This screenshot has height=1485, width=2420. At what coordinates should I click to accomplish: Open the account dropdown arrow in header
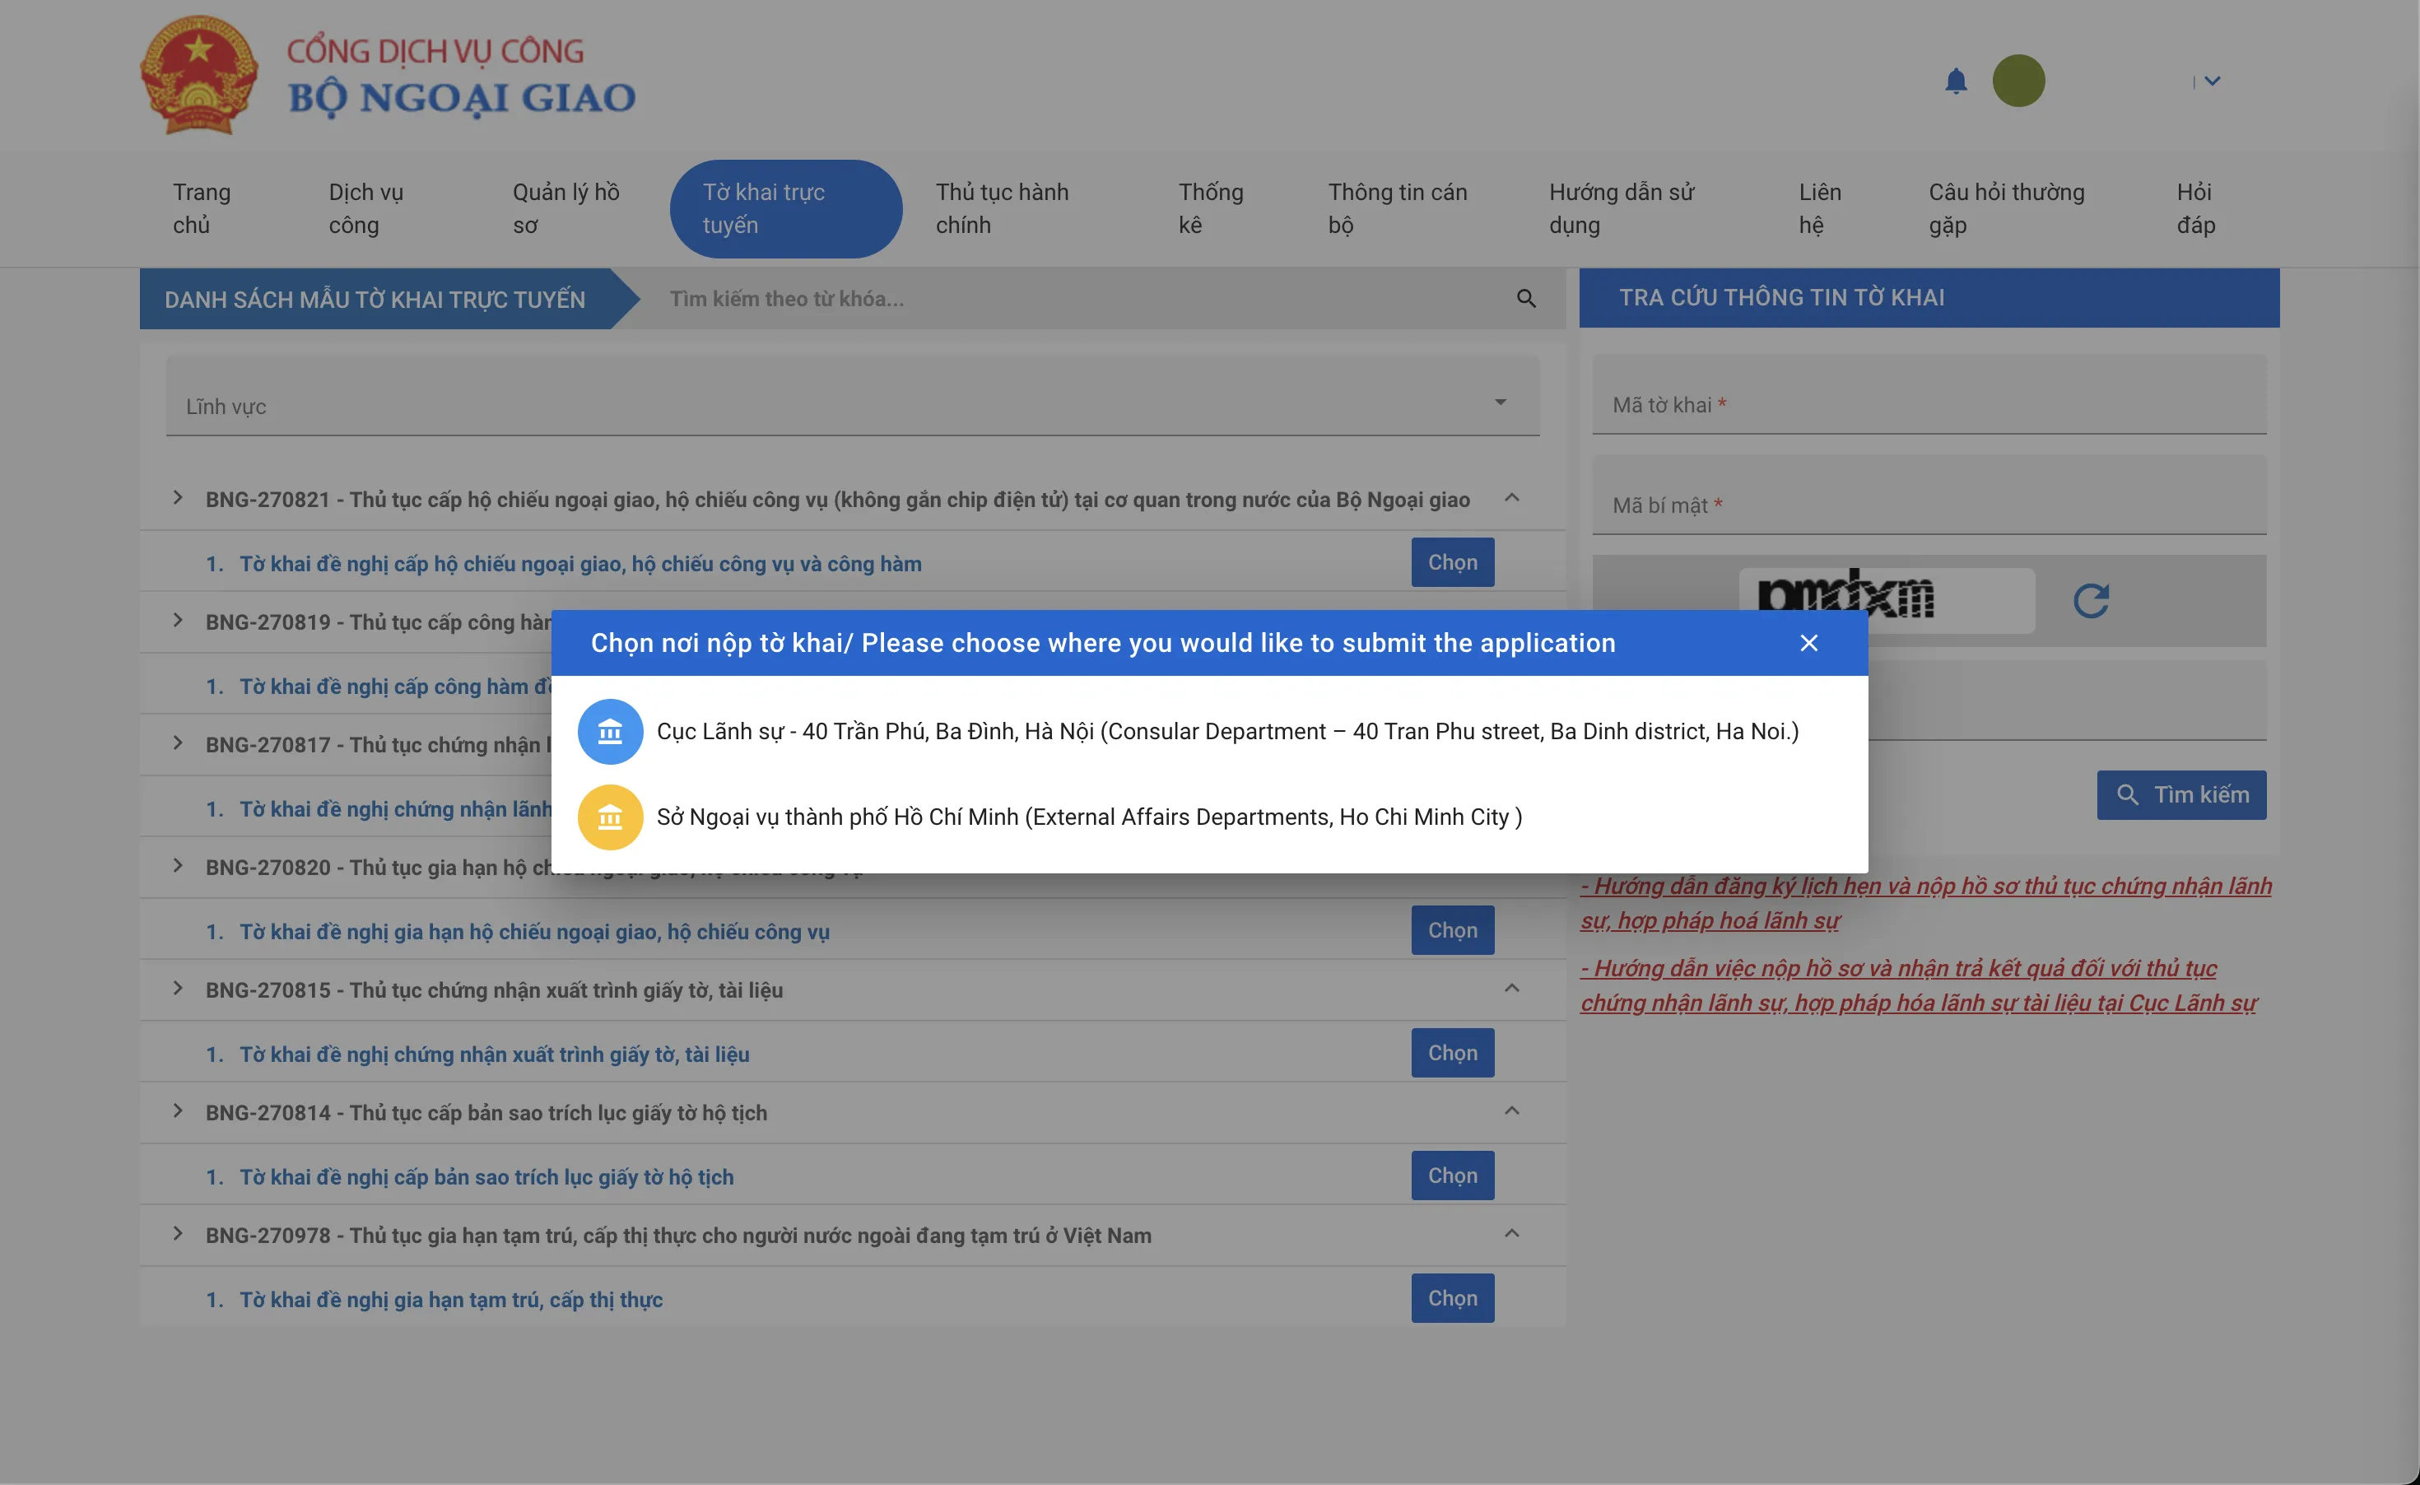coord(2212,81)
